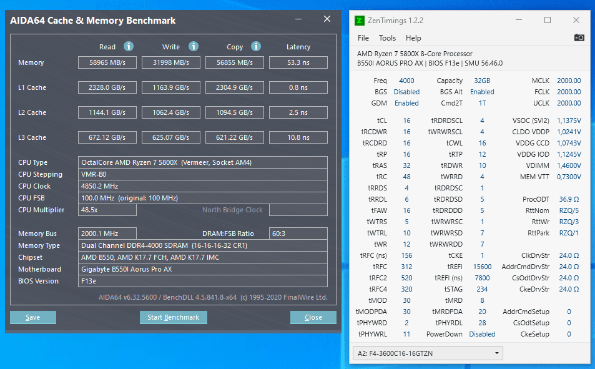Click the DRAM:FSB Ratio value 60:3
This screenshot has height=369, width=595.
[x=298, y=234]
